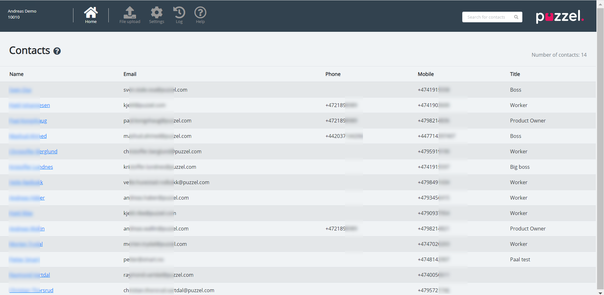
Task: Click the magnifier icon in the search box
Action: tap(516, 17)
